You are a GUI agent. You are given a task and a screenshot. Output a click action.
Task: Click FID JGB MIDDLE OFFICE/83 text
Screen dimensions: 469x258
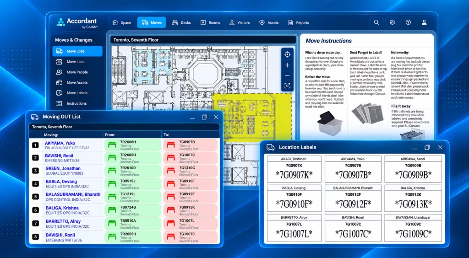tap(67, 148)
